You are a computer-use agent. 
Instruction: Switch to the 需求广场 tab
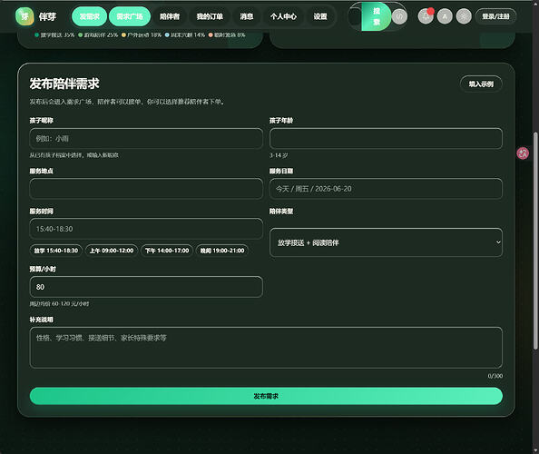point(130,16)
